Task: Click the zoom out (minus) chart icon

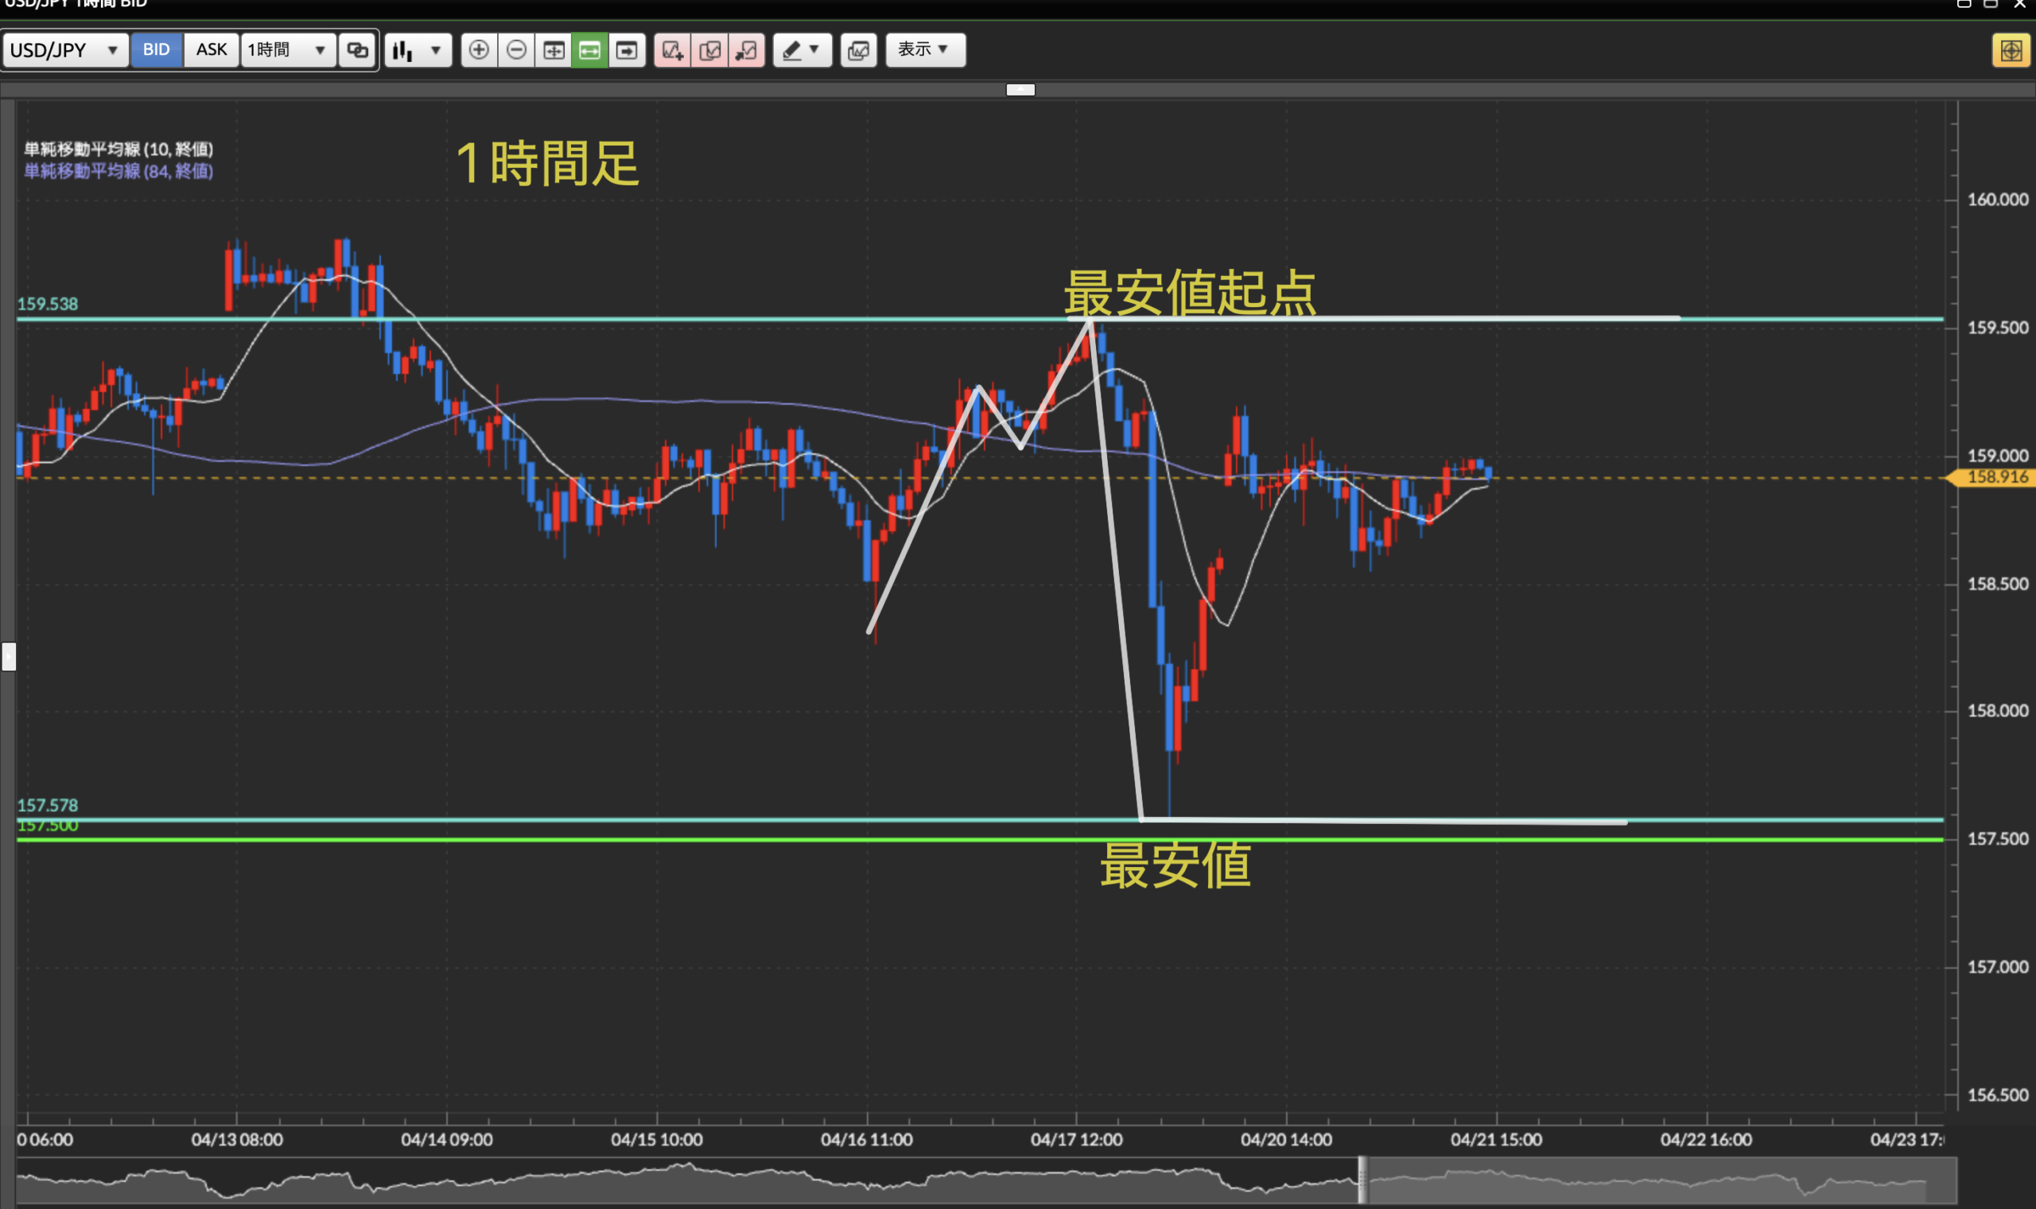Action: [516, 51]
